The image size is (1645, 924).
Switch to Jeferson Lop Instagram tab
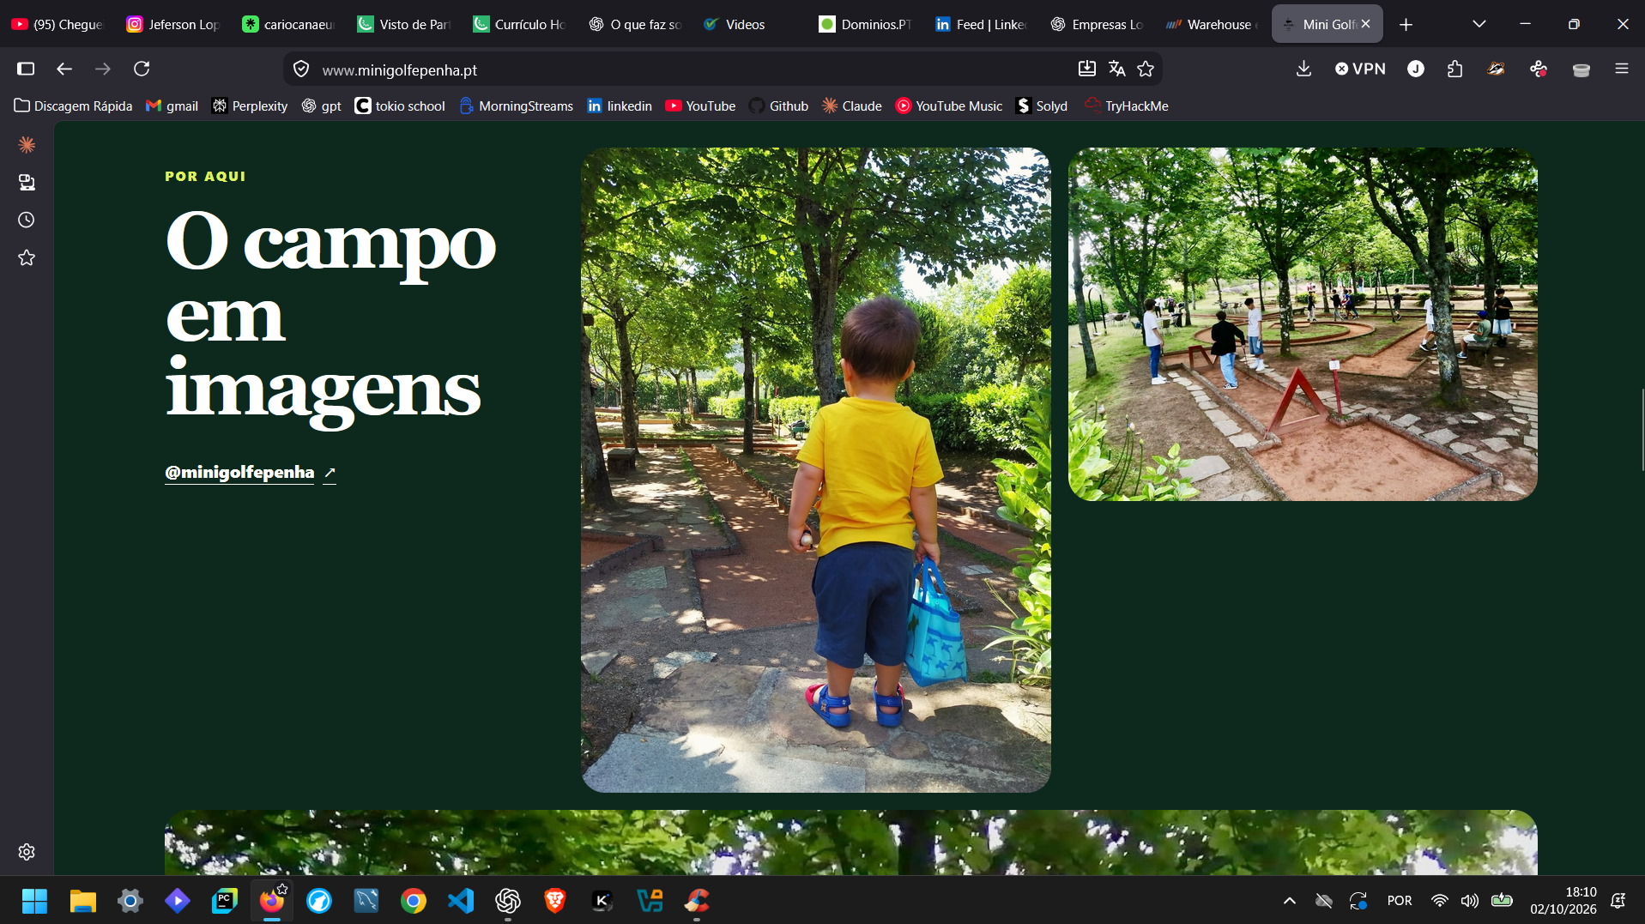[x=173, y=24]
